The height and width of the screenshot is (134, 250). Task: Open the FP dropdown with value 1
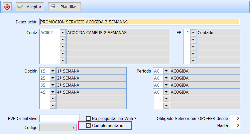click(193, 32)
